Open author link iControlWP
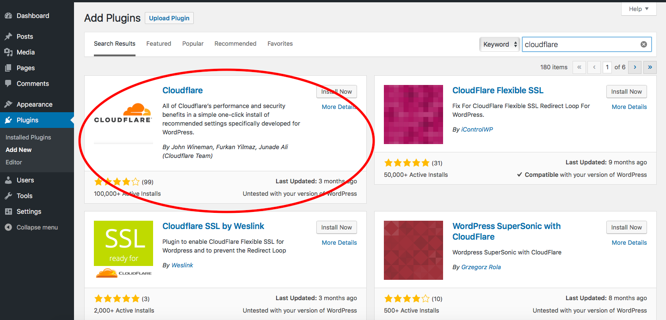 coord(477,129)
